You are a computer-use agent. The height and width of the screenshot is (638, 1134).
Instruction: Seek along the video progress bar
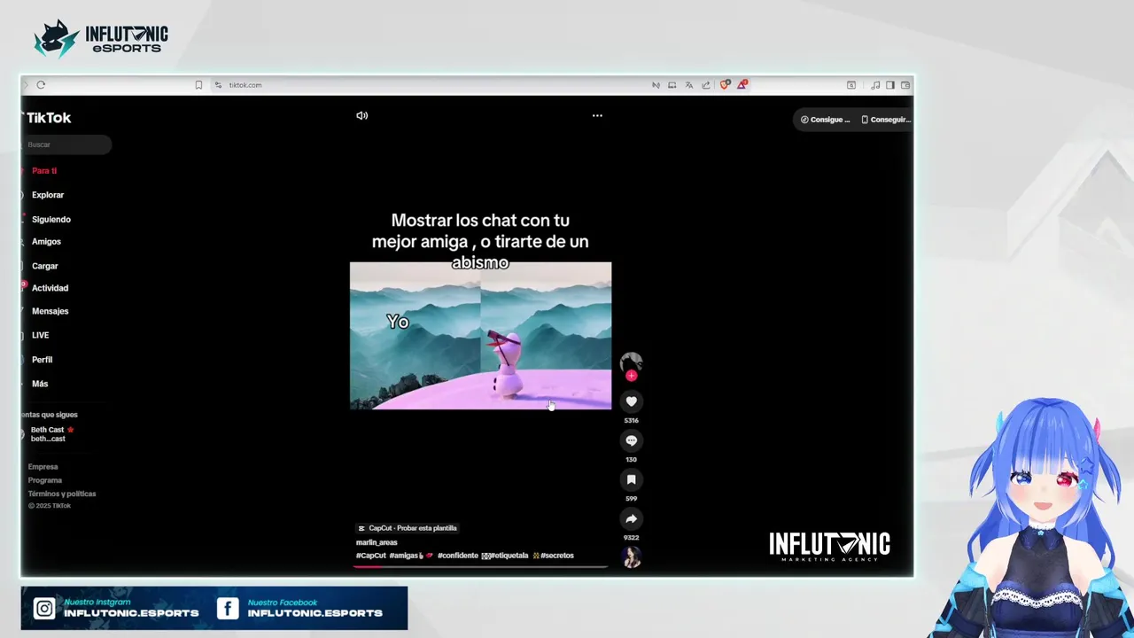click(x=481, y=566)
